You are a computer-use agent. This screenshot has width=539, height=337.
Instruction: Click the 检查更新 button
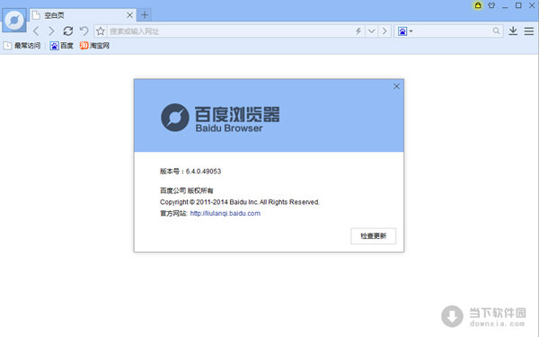click(374, 235)
